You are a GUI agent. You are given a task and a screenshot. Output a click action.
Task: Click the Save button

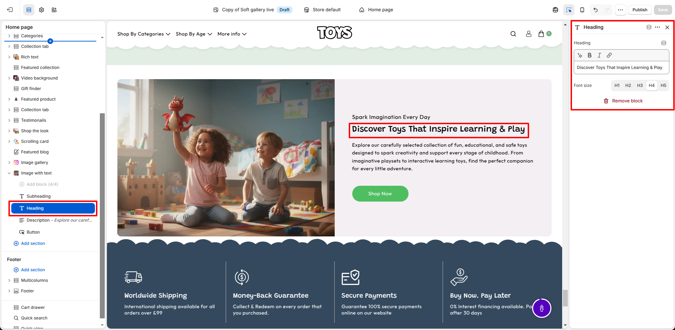663,10
